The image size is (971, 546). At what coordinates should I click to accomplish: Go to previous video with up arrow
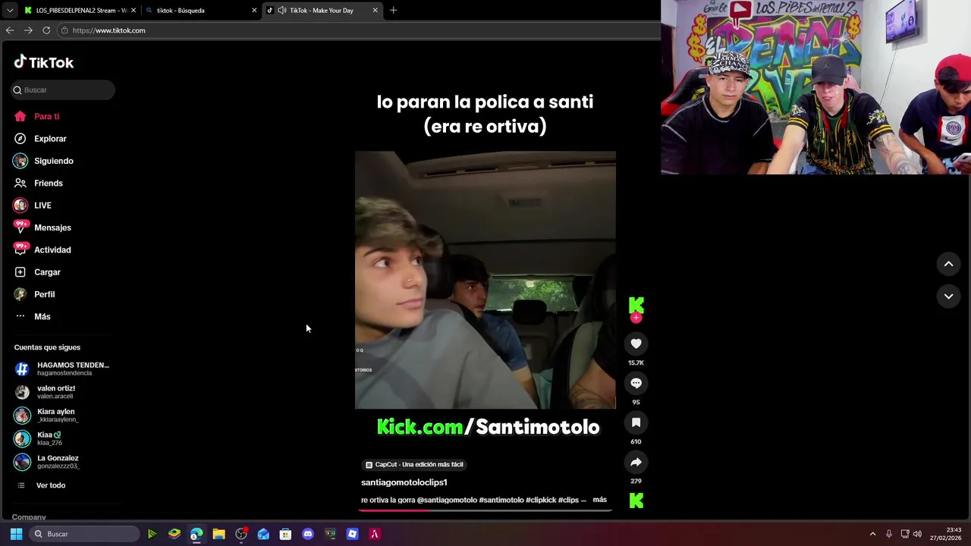[948, 264]
